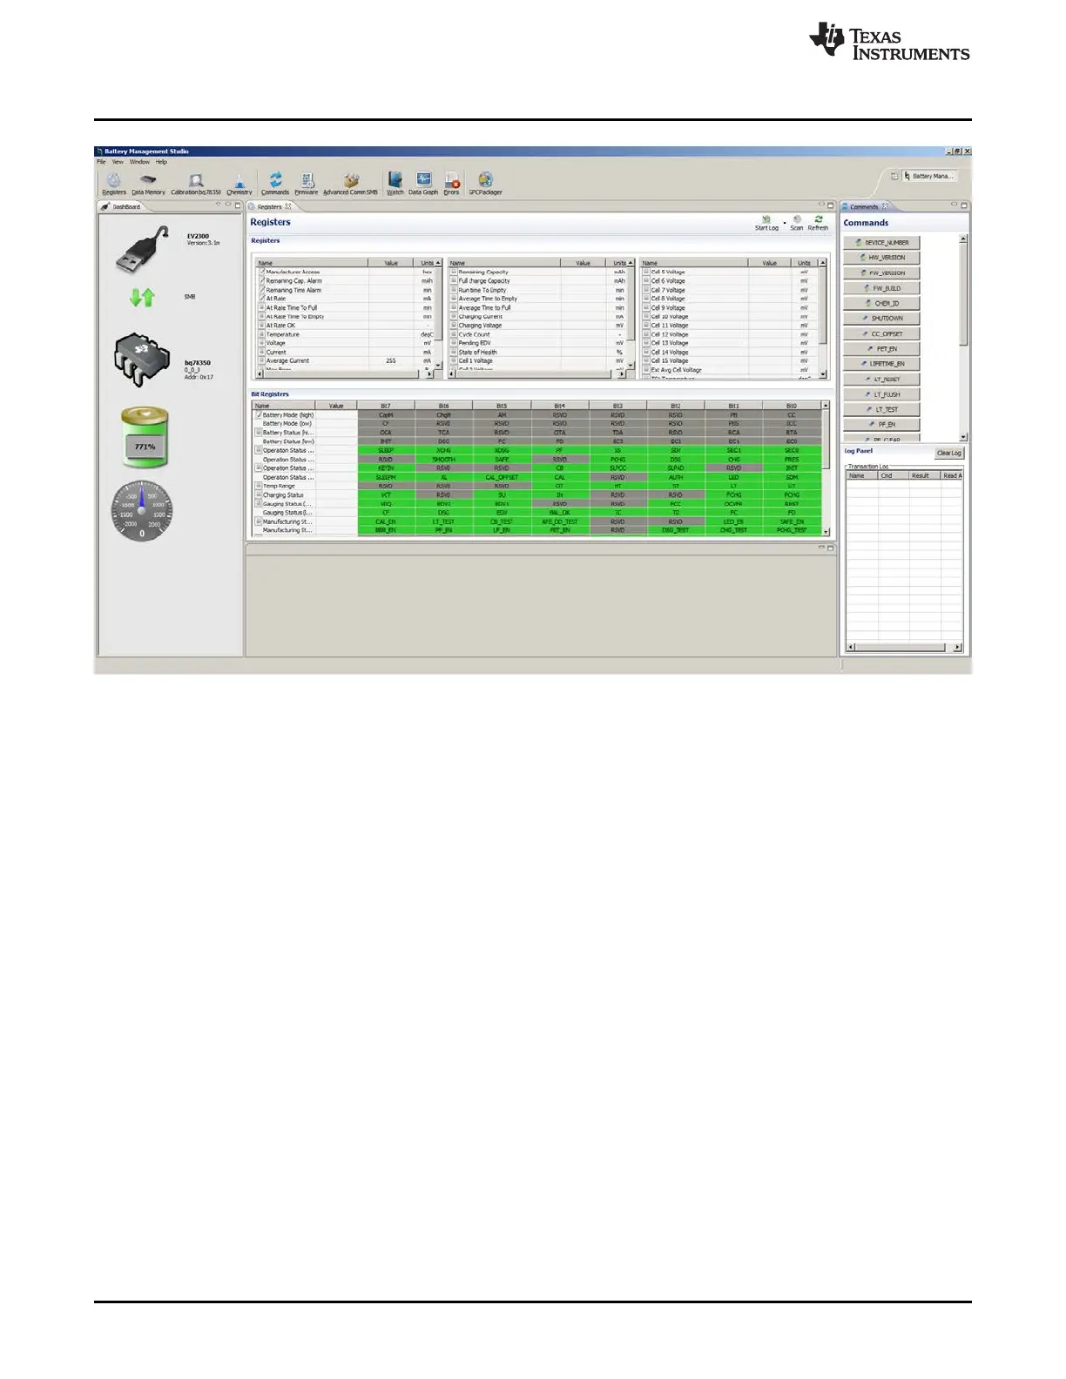Open the perspective switcher icon
The width and height of the screenshot is (1066, 1379).
click(x=894, y=176)
